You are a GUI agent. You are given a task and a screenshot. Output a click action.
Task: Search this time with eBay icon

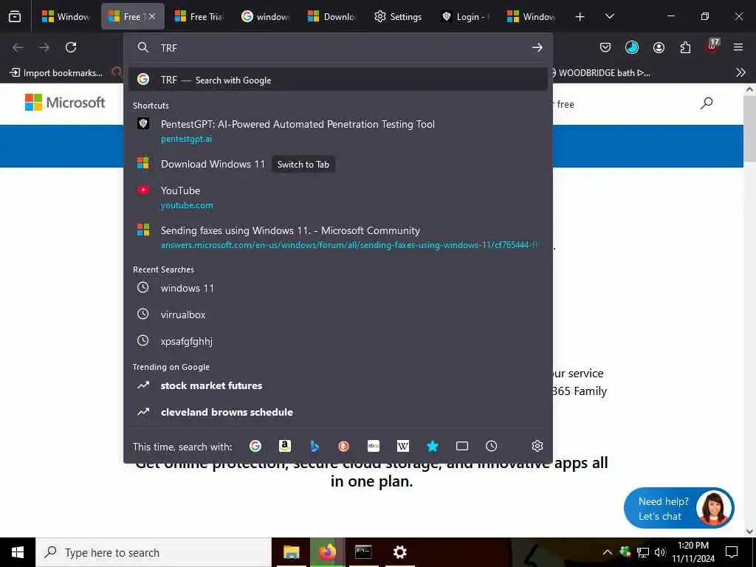pos(373,446)
